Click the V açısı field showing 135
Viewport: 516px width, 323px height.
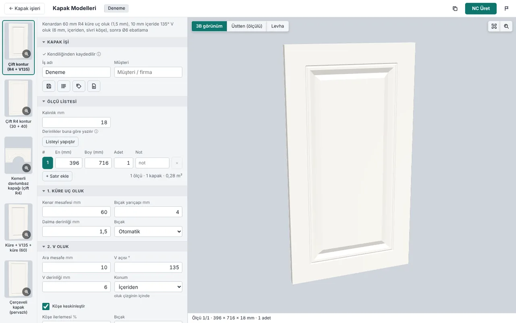tap(148, 267)
